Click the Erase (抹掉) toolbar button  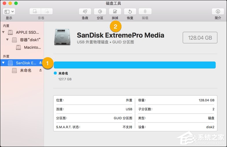(x=115, y=12)
